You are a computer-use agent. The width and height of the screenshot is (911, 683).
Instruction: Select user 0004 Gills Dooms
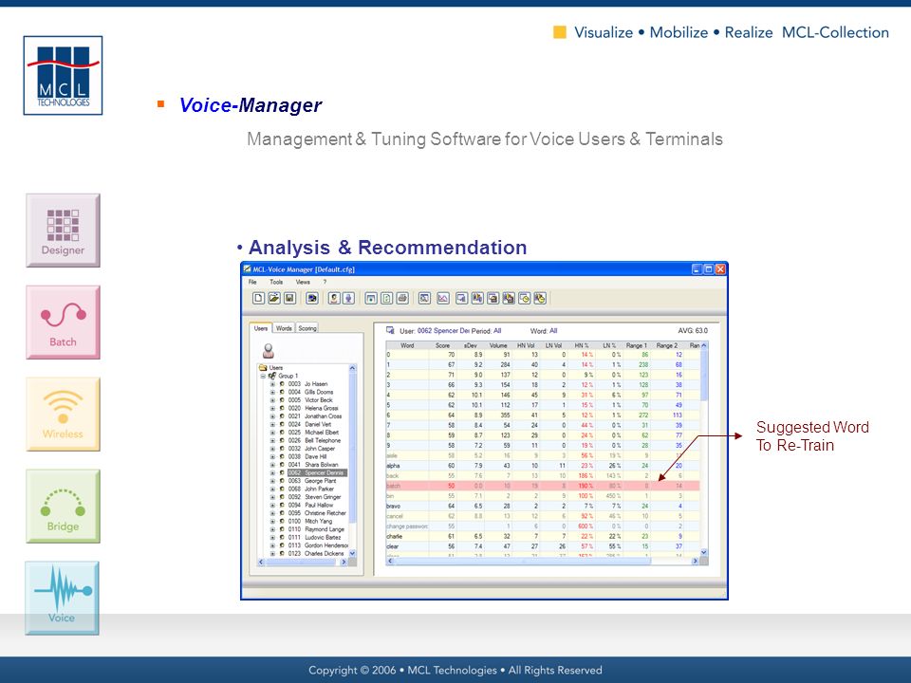(310, 392)
